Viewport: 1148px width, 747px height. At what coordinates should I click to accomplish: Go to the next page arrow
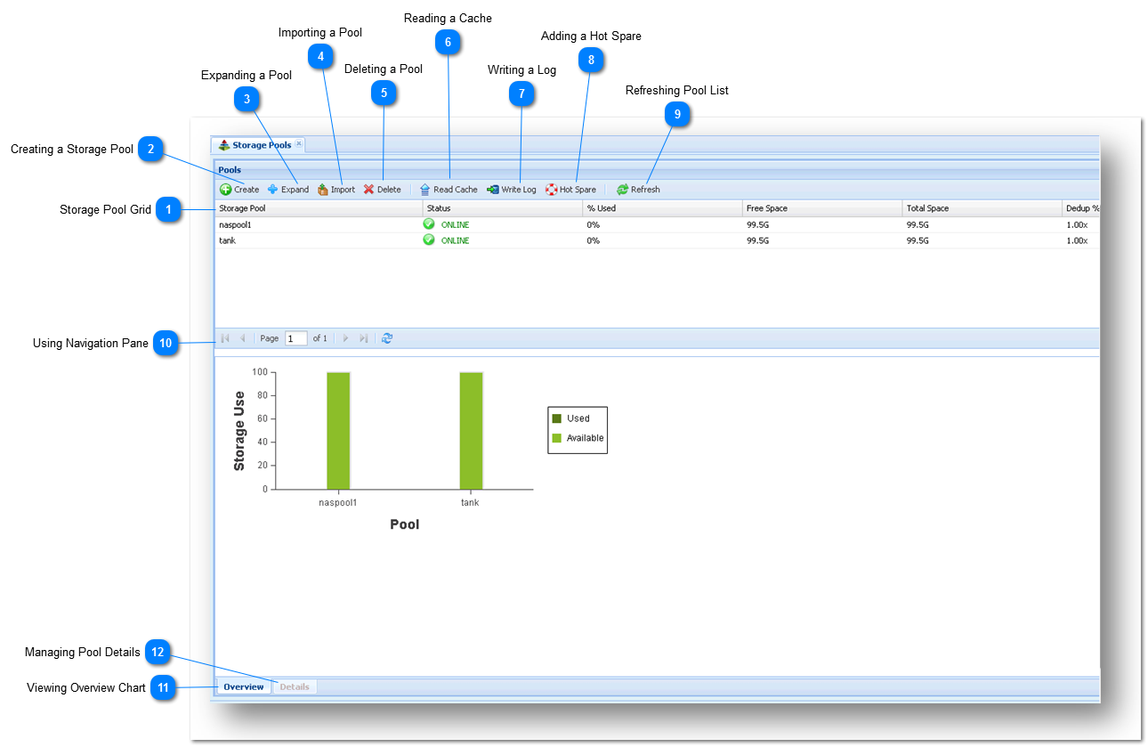(344, 337)
